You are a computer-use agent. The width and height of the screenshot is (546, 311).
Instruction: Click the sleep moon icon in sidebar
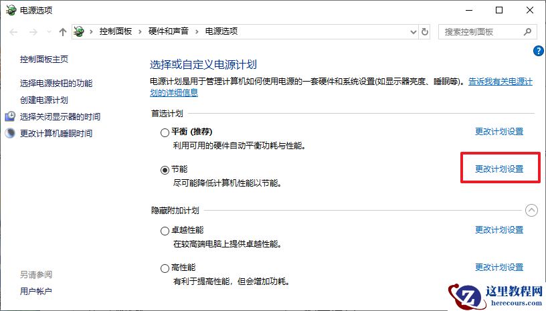[x=10, y=133]
